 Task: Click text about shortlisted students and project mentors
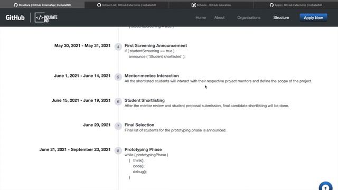218,81
